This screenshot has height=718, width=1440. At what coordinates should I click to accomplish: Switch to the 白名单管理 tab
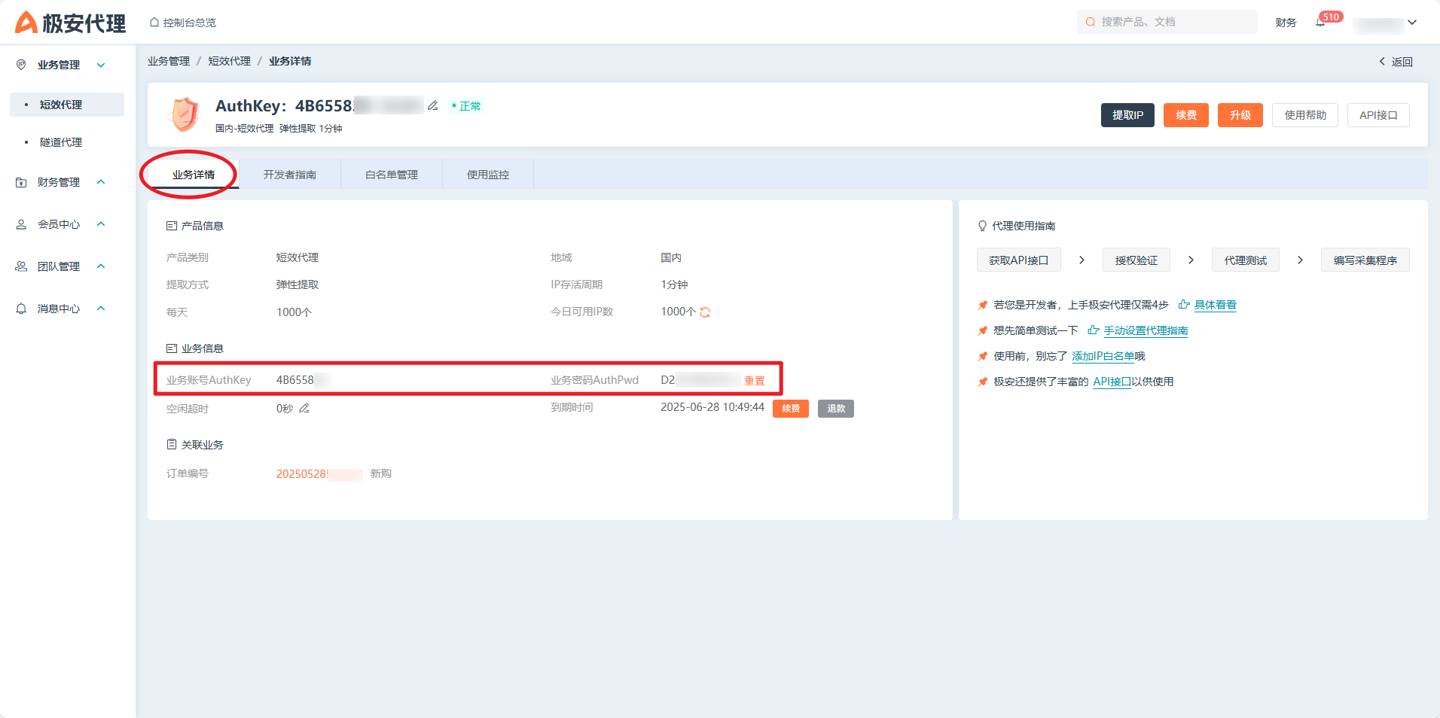pos(391,175)
